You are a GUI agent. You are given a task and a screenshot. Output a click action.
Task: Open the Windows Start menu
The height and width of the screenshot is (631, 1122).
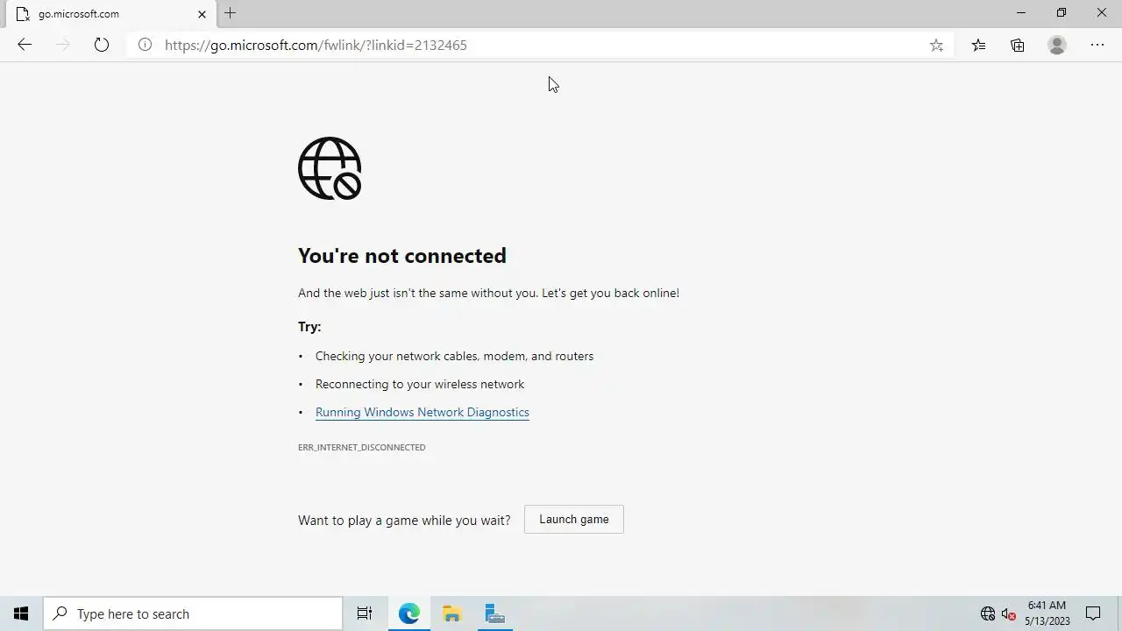tap(21, 613)
